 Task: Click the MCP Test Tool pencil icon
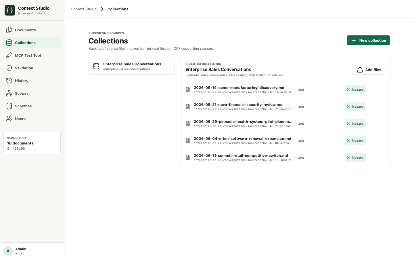pos(9,55)
